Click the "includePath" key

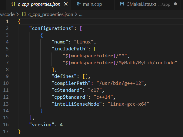[x=70, y=49]
